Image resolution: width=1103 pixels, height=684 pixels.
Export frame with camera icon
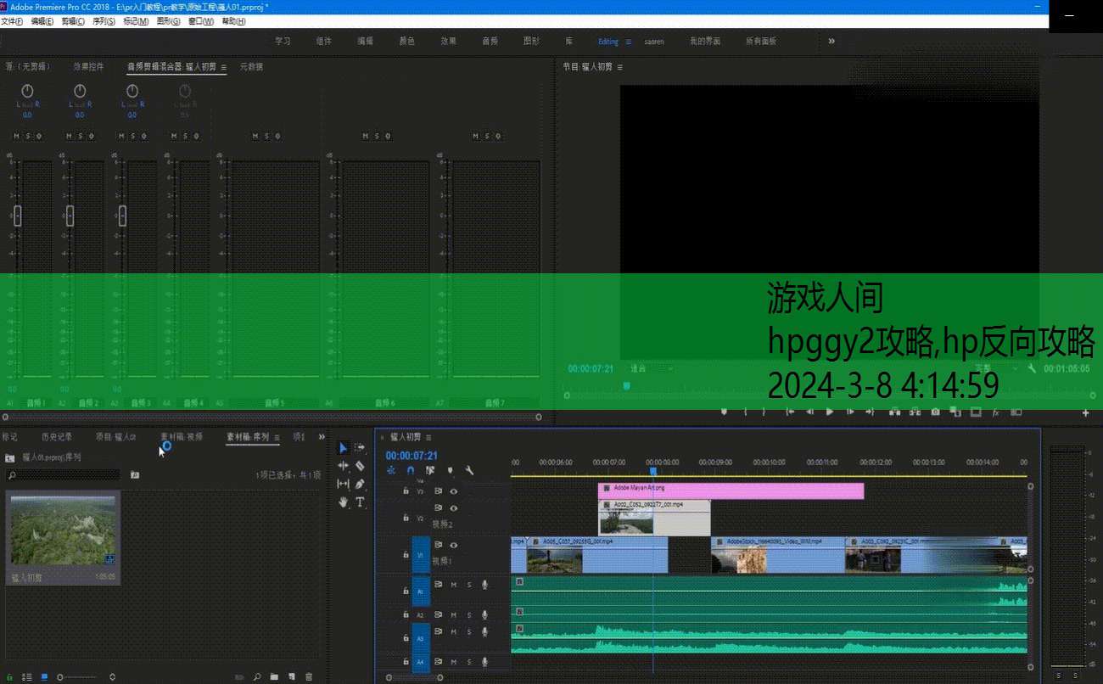click(x=935, y=412)
